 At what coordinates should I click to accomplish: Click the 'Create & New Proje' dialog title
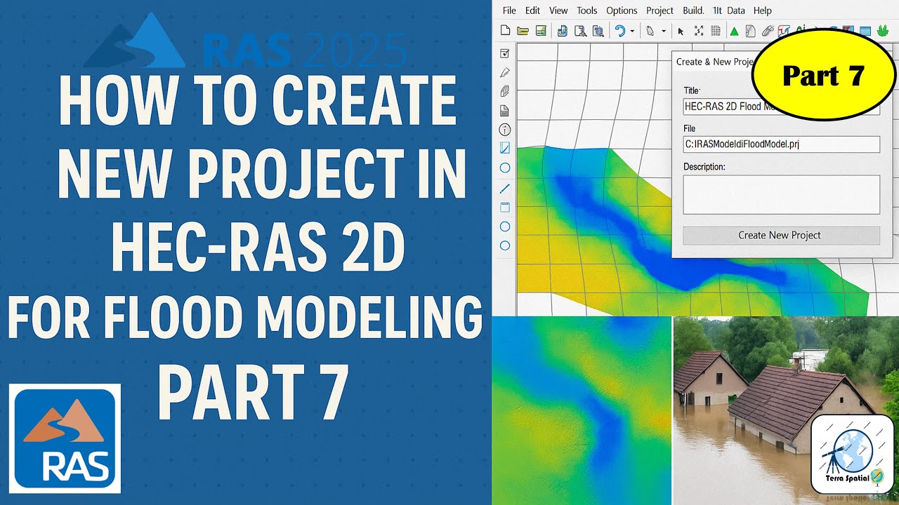[x=714, y=62]
